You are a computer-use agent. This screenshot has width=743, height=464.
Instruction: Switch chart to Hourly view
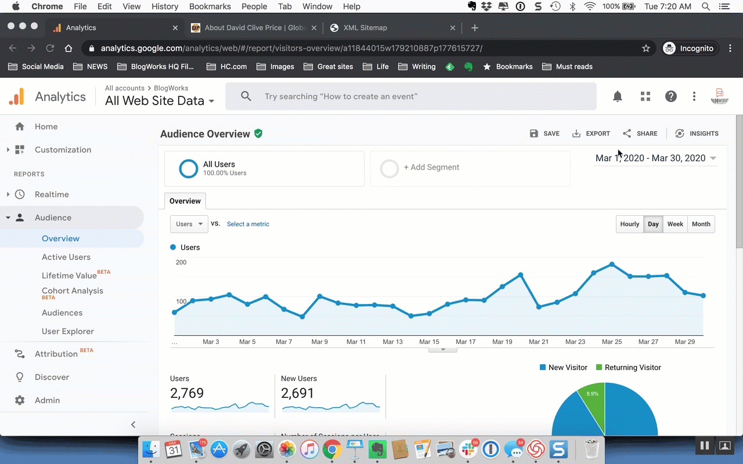pos(629,224)
